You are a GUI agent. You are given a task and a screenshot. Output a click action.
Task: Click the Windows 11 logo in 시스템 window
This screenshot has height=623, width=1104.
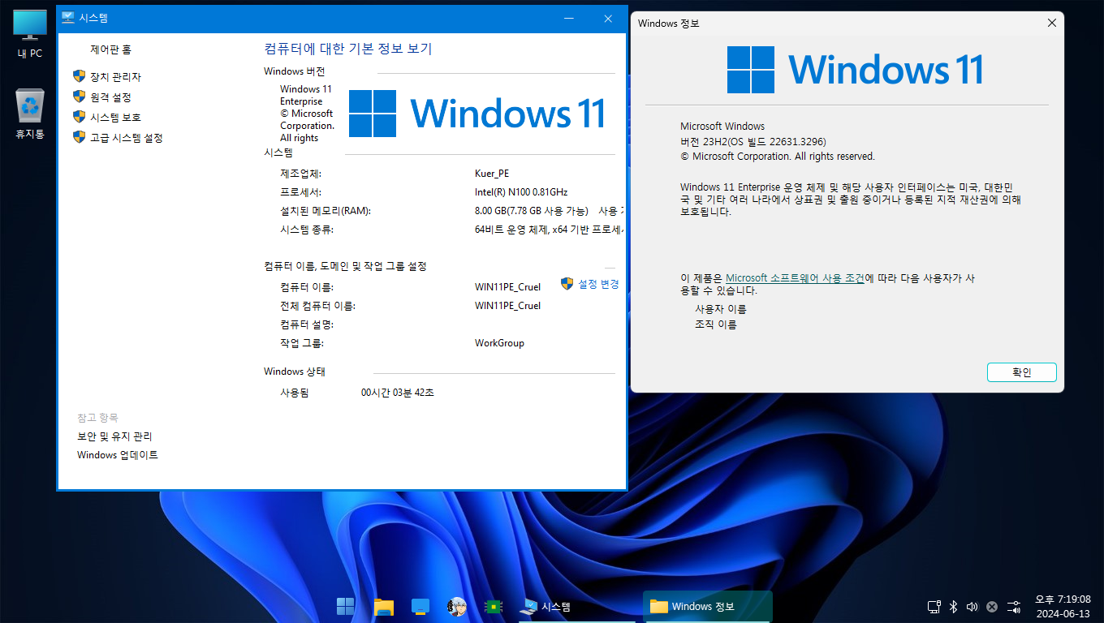[x=477, y=114]
